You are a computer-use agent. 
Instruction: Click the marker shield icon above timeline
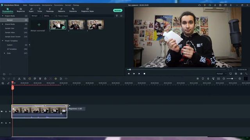[x=203, y=79]
